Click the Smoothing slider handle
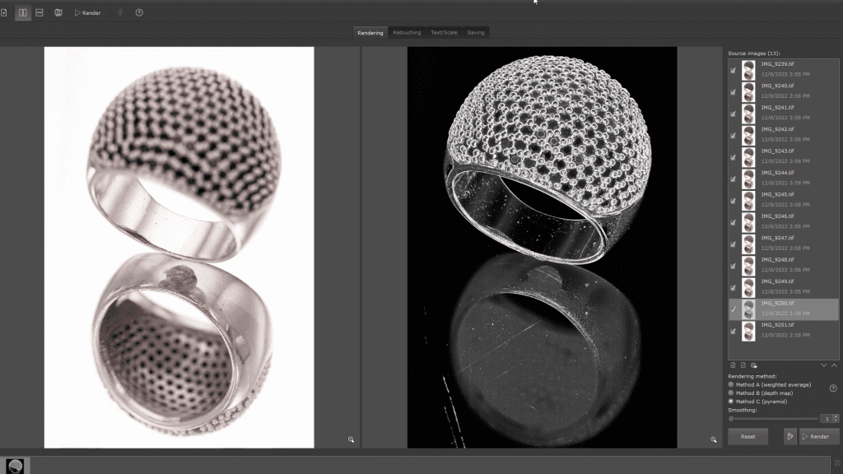 point(731,419)
